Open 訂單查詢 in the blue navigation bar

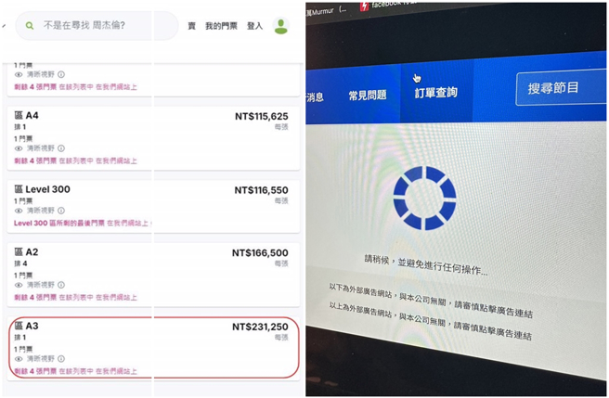pos(435,93)
